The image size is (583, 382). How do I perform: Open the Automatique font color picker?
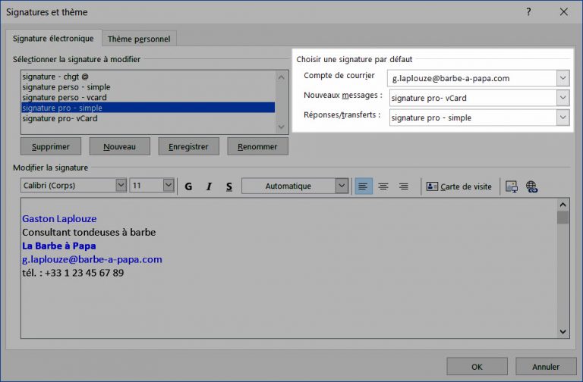point(342,186)
